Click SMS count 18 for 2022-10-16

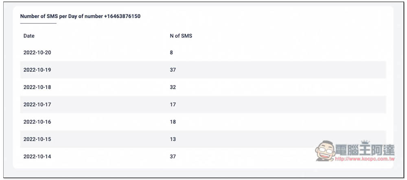[173, 122]
